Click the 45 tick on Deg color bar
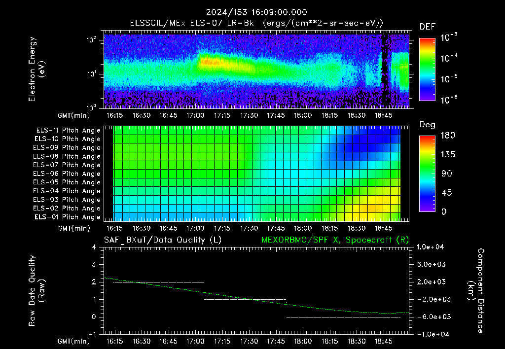The width and height of the screenshot is (505, 349). tap(447, 193)
